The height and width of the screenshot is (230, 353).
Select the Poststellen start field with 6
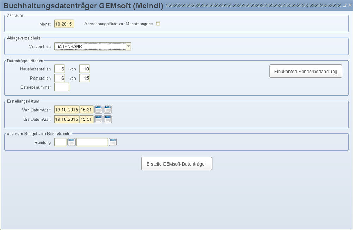click(59, 78)
